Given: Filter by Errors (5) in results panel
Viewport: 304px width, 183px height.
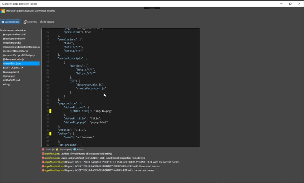Looking at the screenshot, I should pyautogui.click(x=48, y=149).
